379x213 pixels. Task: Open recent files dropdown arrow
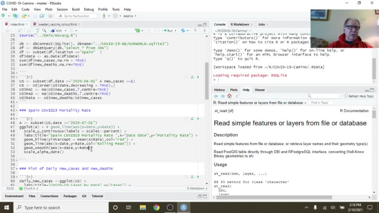[29, 16]
